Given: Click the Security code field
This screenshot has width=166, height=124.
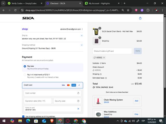Looking at the screenshot, I should 67,101.
